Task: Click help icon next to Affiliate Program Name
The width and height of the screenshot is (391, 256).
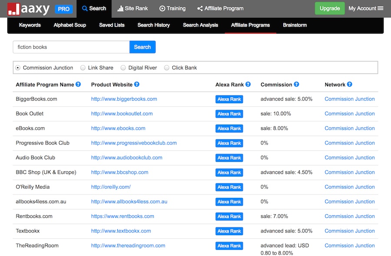Action: click(x=78, y=85)
